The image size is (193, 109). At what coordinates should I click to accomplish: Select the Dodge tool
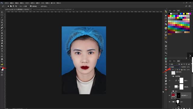(2, 46)
